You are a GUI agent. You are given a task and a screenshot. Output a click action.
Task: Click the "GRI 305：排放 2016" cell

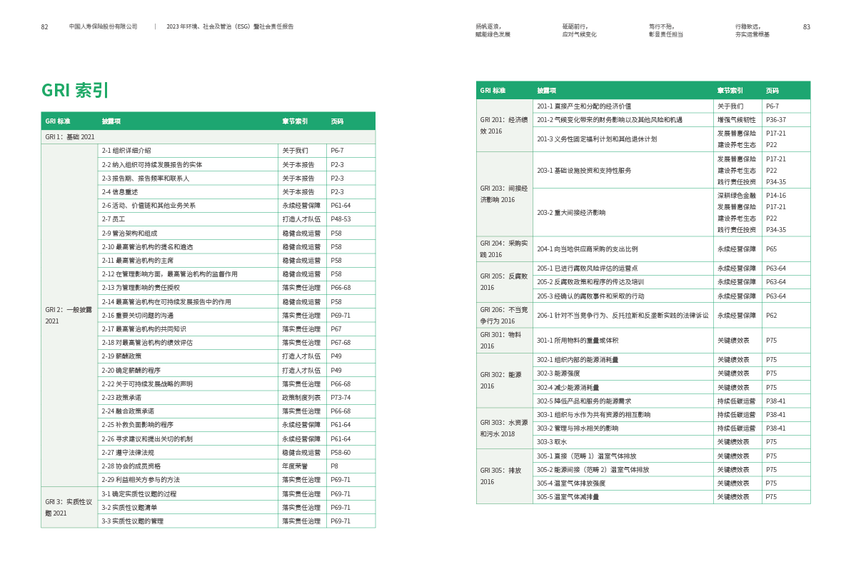click(503, 476)
